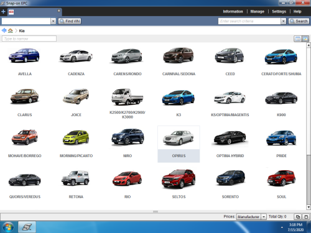The width and height of the screenshot is (311, 233).
Task: Open the Help menu
Action: [297, 12]
